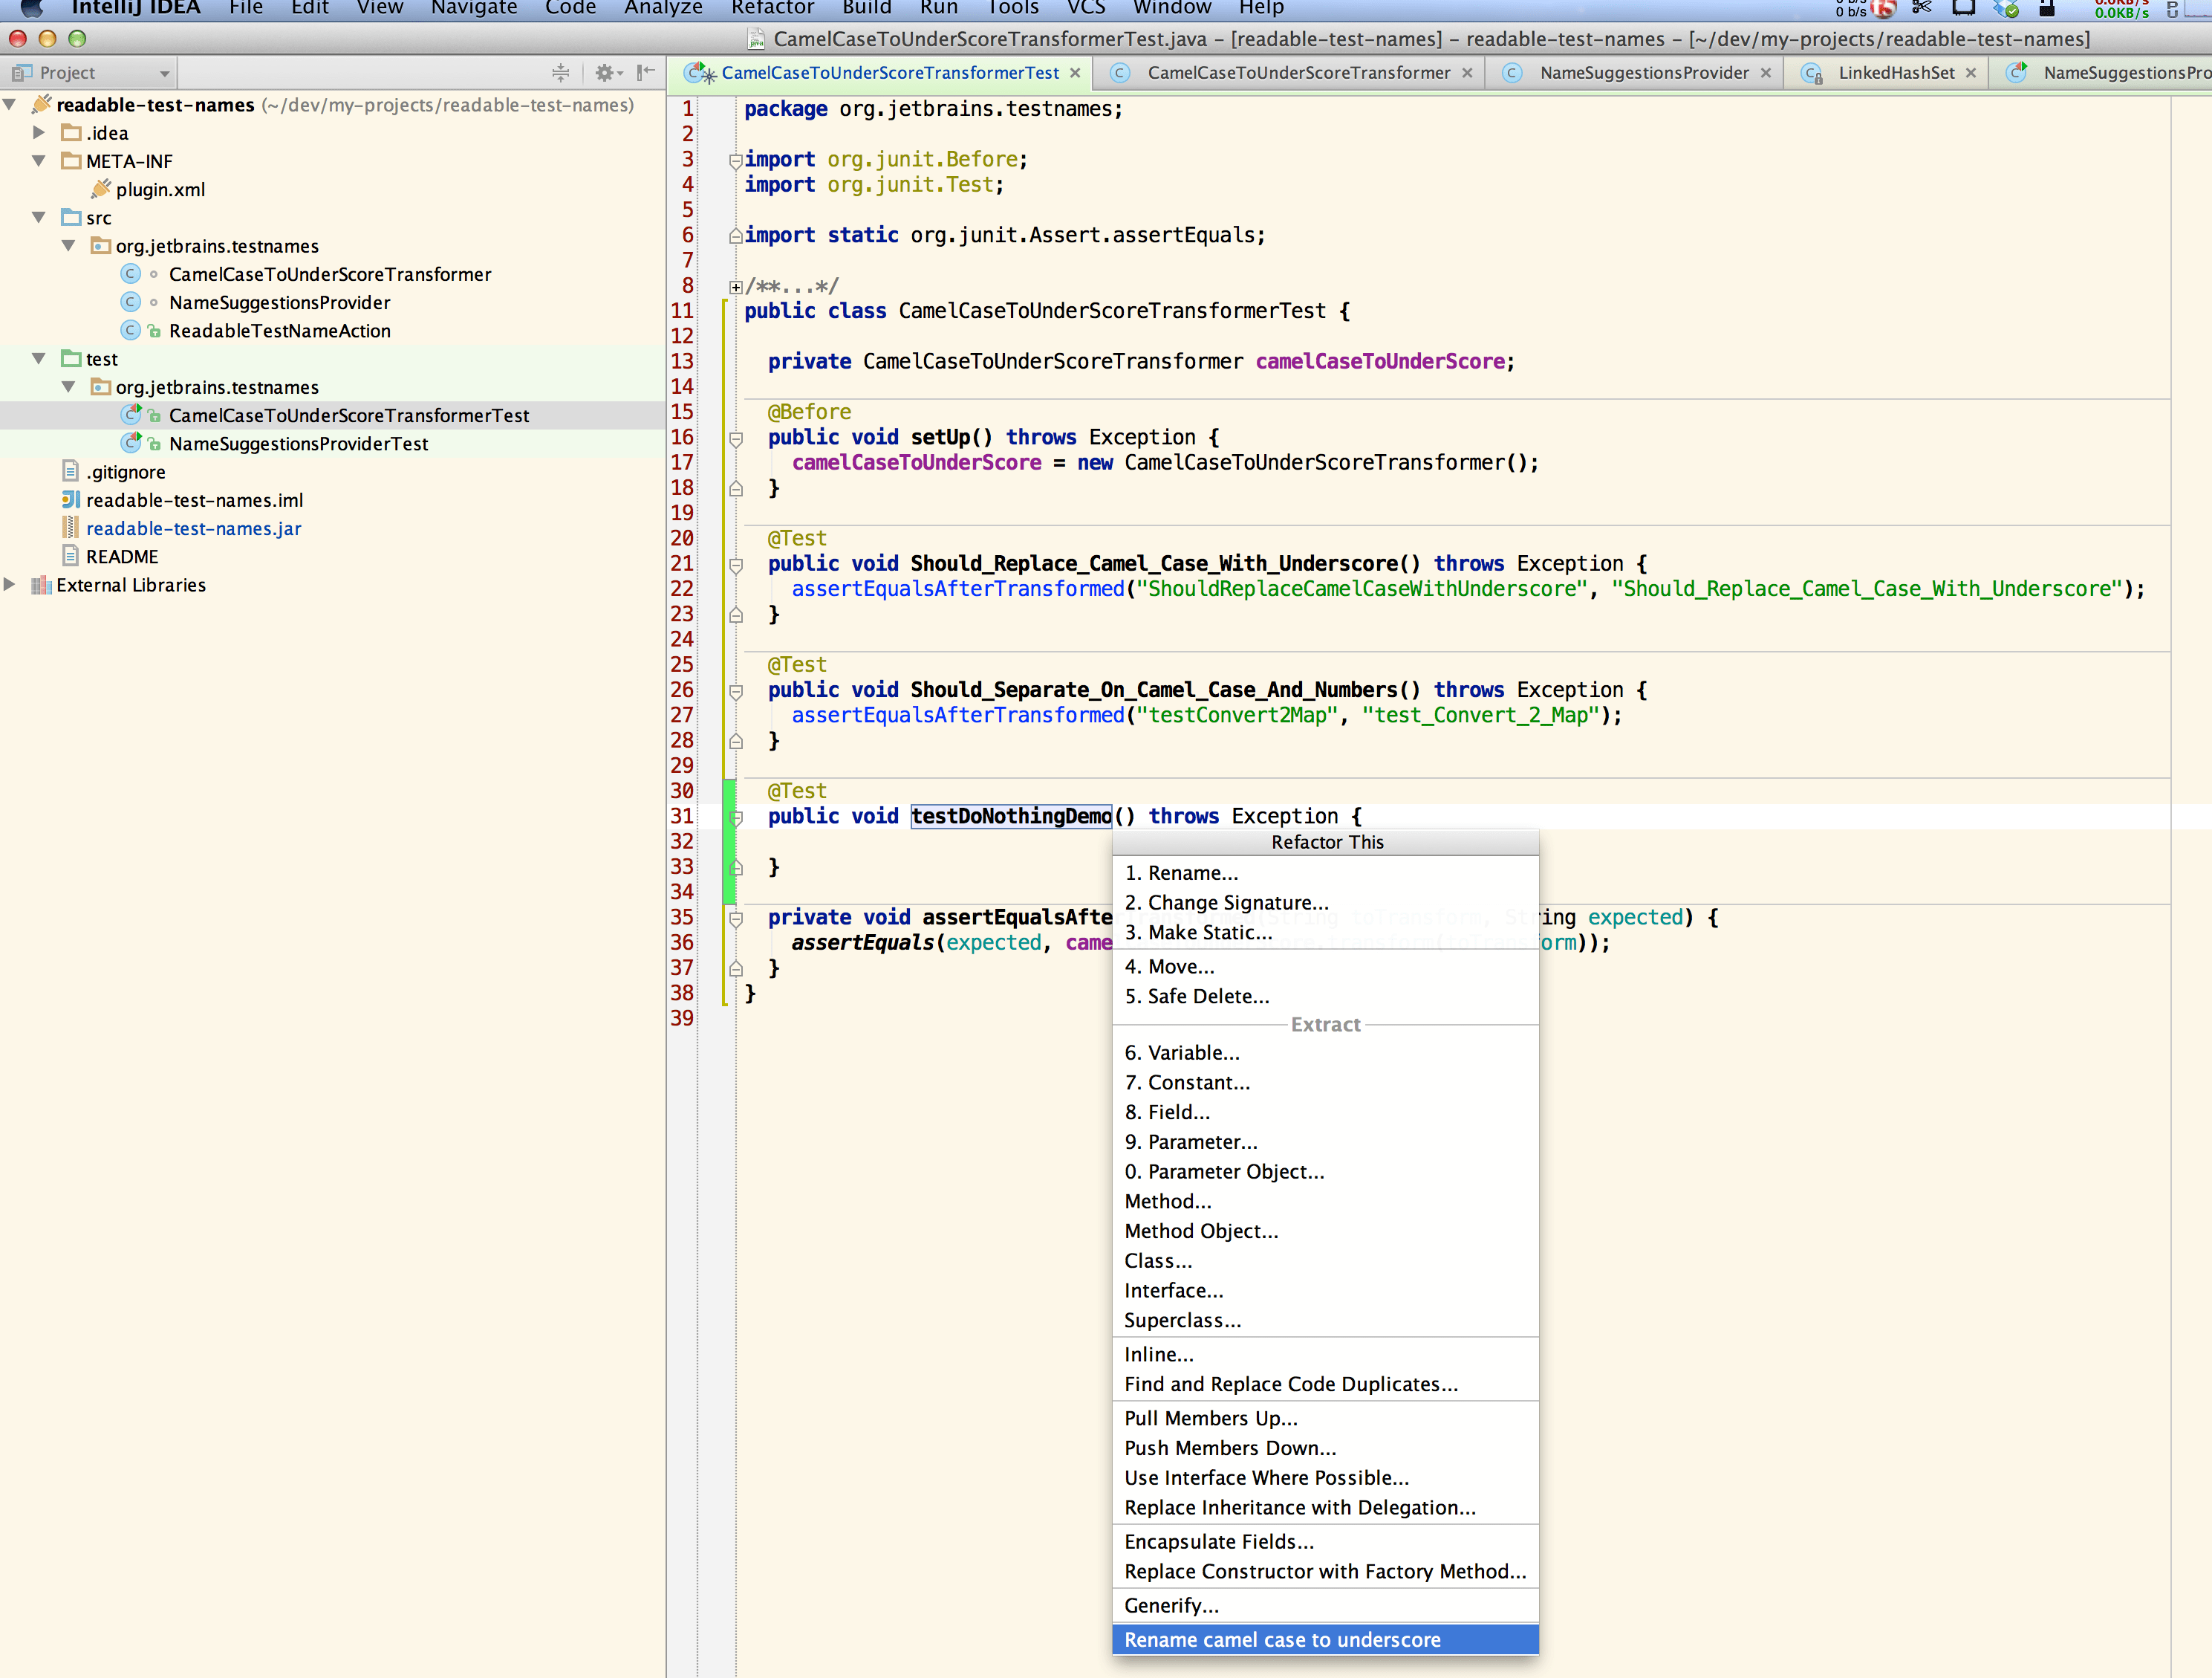The image size is (2212, 1678).
Task: Click the readable-test-names.jar archive icon
Action: [x=70, y=528]
